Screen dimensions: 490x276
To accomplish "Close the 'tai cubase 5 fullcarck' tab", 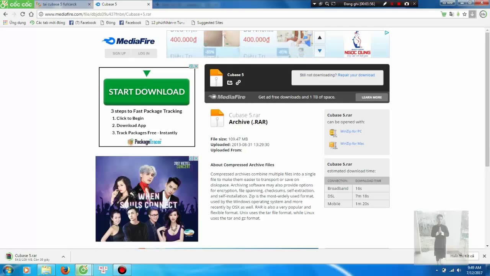I will click(90, 5).
